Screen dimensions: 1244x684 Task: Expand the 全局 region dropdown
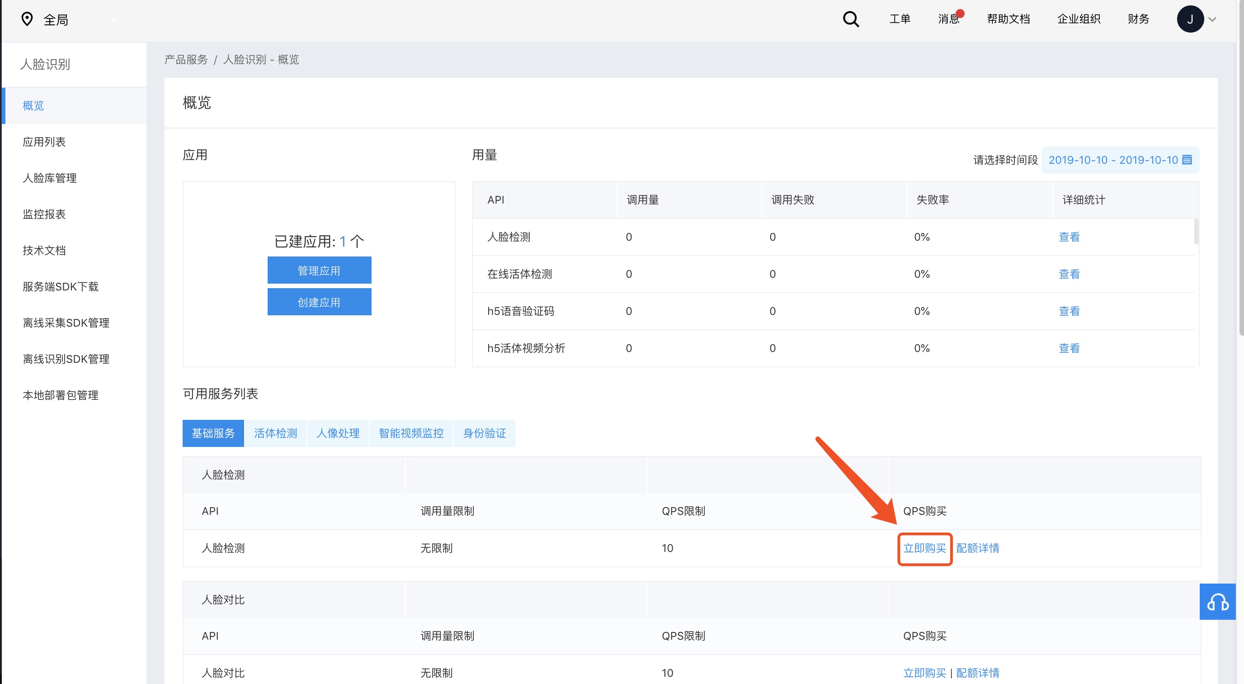pos(114,20)
